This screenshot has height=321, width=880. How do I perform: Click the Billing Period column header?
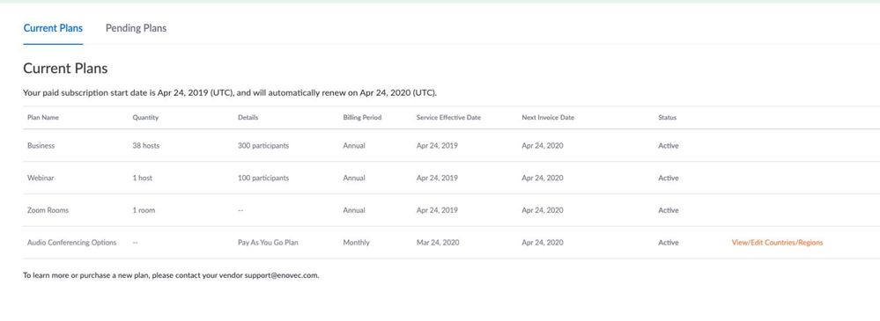pos(362,118)
